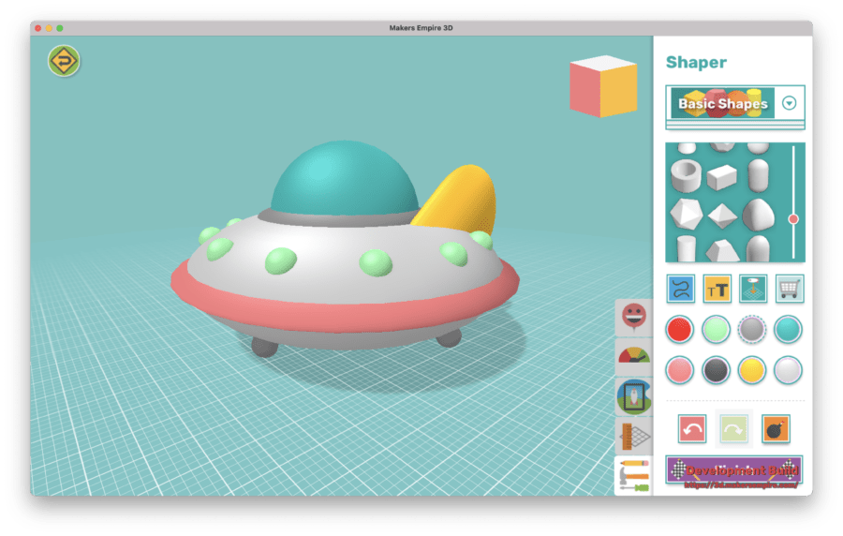Pick the cylinder shape in bottom row

coord(686,249)
